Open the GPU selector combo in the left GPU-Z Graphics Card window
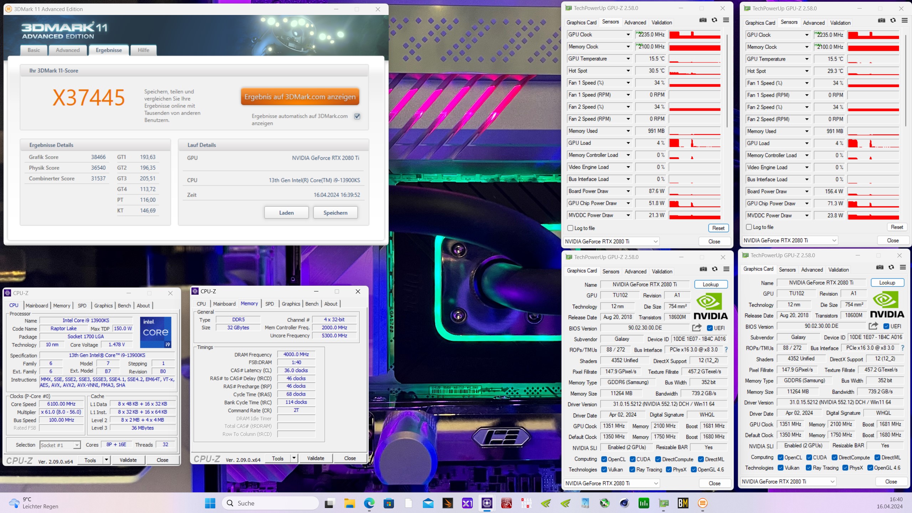912x513 pixels. (x=611, y=483)
